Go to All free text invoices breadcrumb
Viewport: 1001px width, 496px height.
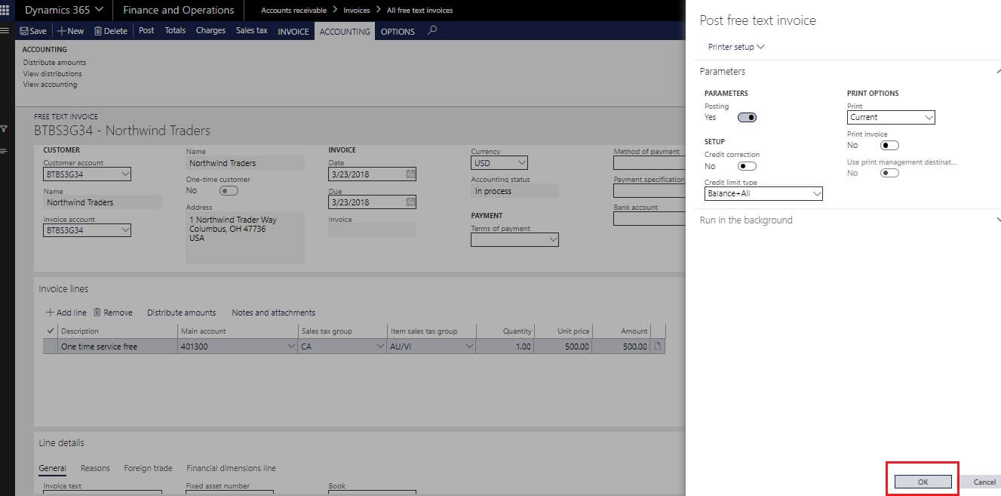pos(419,11)
